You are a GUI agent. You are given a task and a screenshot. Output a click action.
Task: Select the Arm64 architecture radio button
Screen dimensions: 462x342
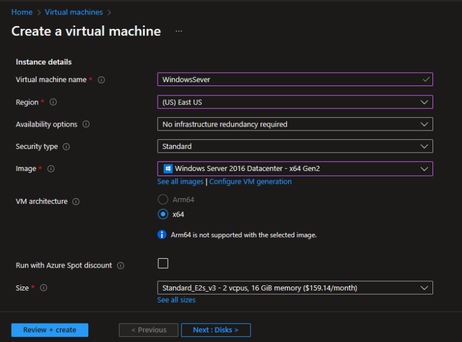click(x=163, y=199)
